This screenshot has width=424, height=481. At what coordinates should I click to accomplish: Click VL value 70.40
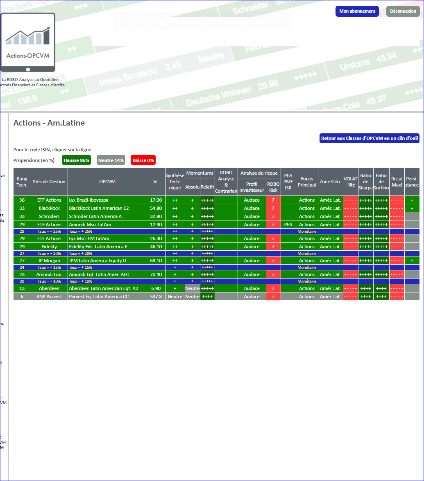pos(156,274)
